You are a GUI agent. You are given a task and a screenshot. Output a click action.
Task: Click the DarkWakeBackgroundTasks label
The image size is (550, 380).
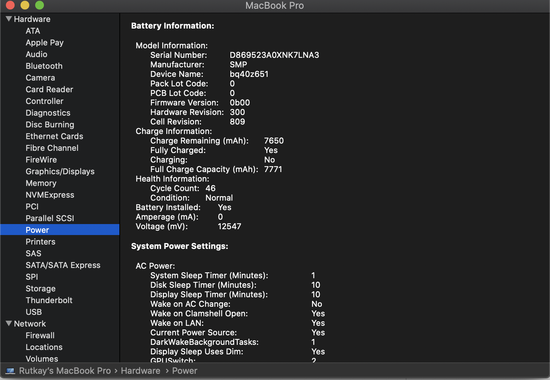205,342
